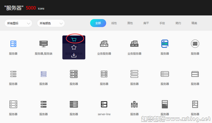Screen dimensions: 212x123
Task: Select the solid filled 业务服务器 icon
Action: point(134,44)
